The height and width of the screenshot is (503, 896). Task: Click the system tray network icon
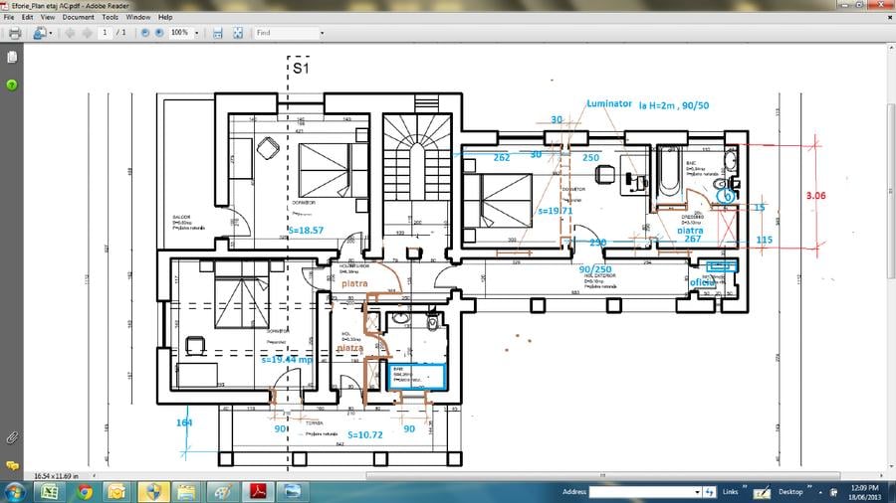tap(833, 492)
